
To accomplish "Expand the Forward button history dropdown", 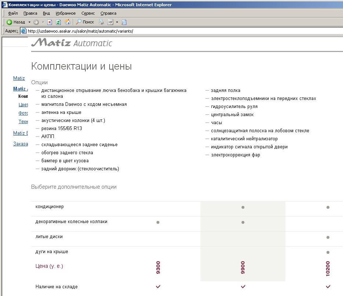I will [43, 22].
